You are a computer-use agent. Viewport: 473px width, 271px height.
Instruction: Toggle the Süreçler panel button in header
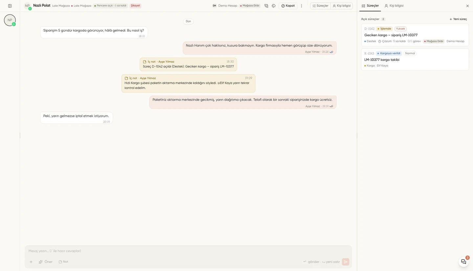320,6
